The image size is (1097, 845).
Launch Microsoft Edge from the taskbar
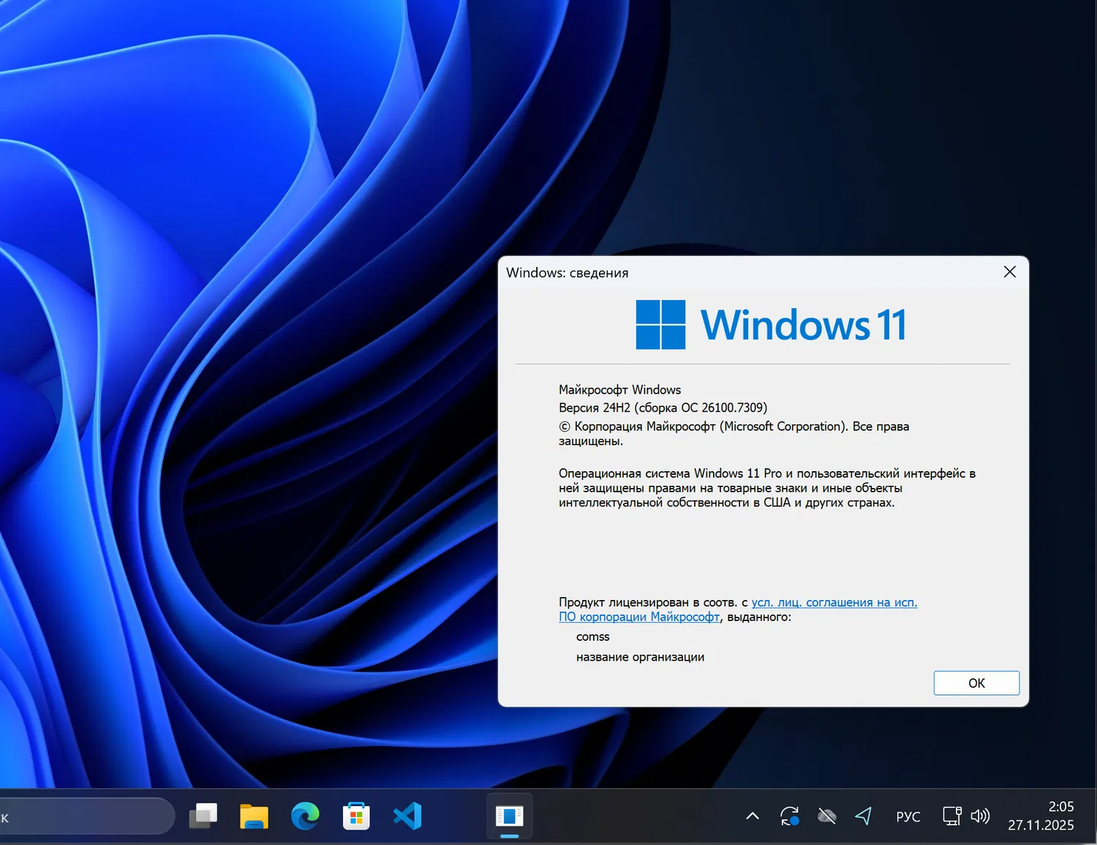point(305,816)
